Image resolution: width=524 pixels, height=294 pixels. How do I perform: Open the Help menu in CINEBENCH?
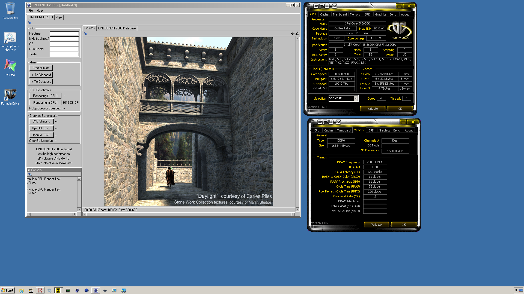click(40, 11)
